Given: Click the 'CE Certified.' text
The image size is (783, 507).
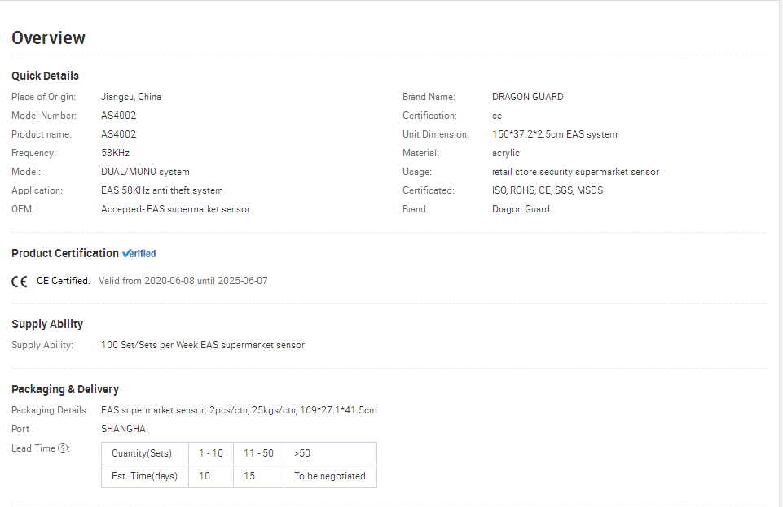Looking at the screenshot, I should (x=64, y=281).
